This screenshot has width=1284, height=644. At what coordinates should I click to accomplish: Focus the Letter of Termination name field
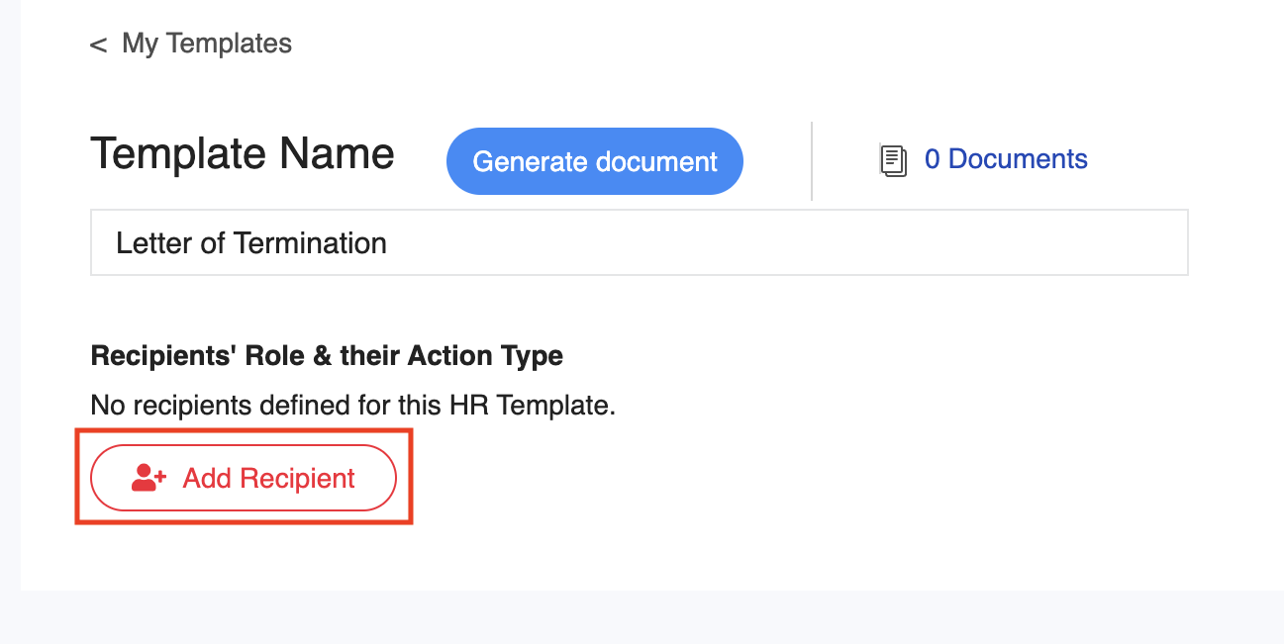[x=640, y=242]
